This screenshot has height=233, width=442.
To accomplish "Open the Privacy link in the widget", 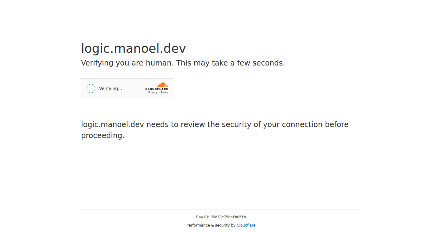I will tap(153, 92).
